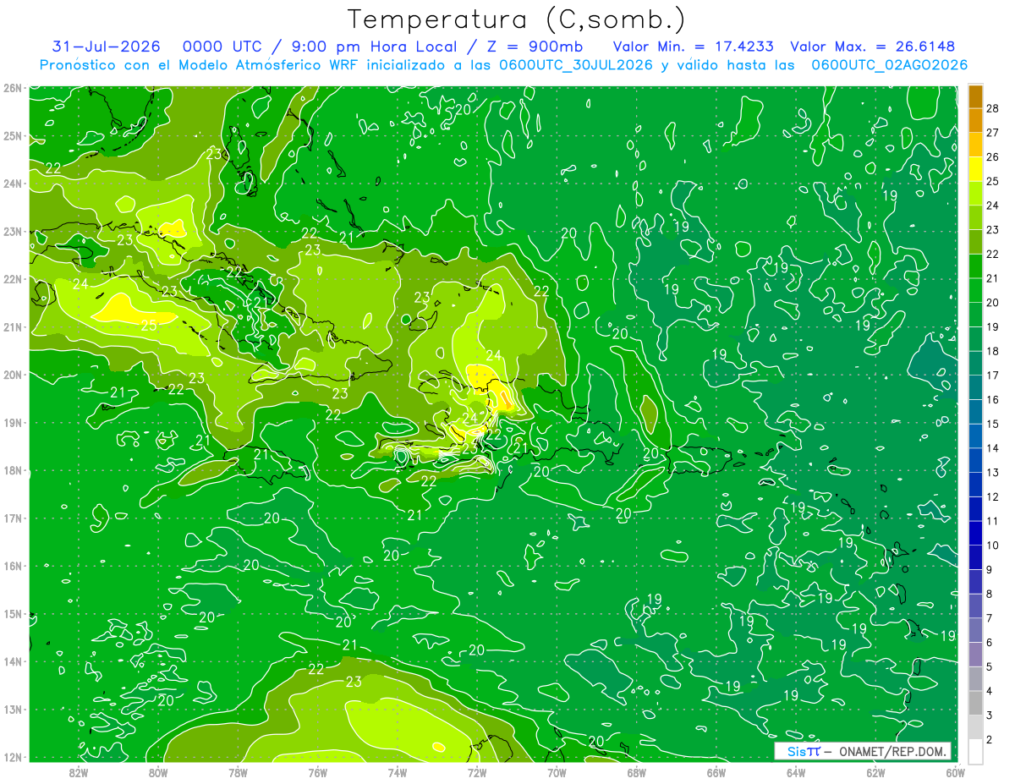The height and width of the screenshot is (784, 1015).
Task: Click the color legend label '12'
Action: [x=992, y=497]
